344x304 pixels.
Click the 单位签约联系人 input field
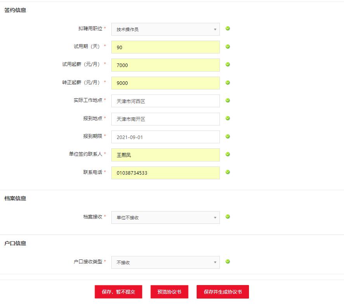pos(165,155)
